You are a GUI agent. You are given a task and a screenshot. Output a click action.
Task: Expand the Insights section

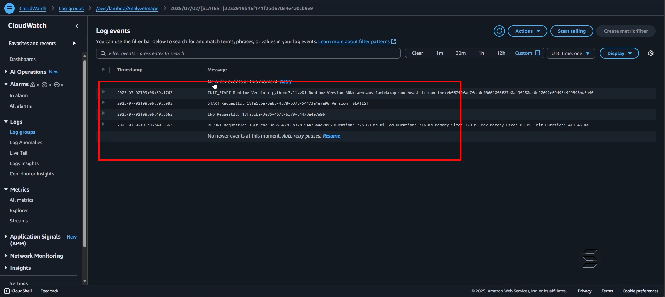click(6, 268)
